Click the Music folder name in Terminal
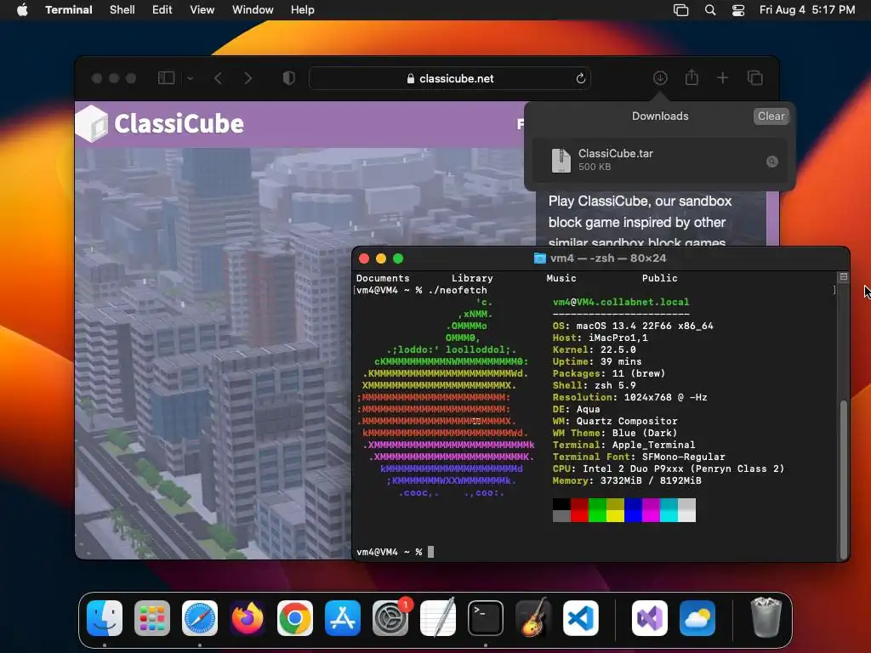Viewport: 871px width, 653px height. tap(561, 278)
